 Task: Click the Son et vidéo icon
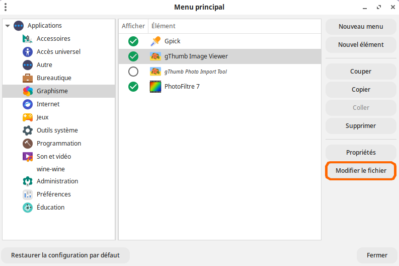(28, 157)
